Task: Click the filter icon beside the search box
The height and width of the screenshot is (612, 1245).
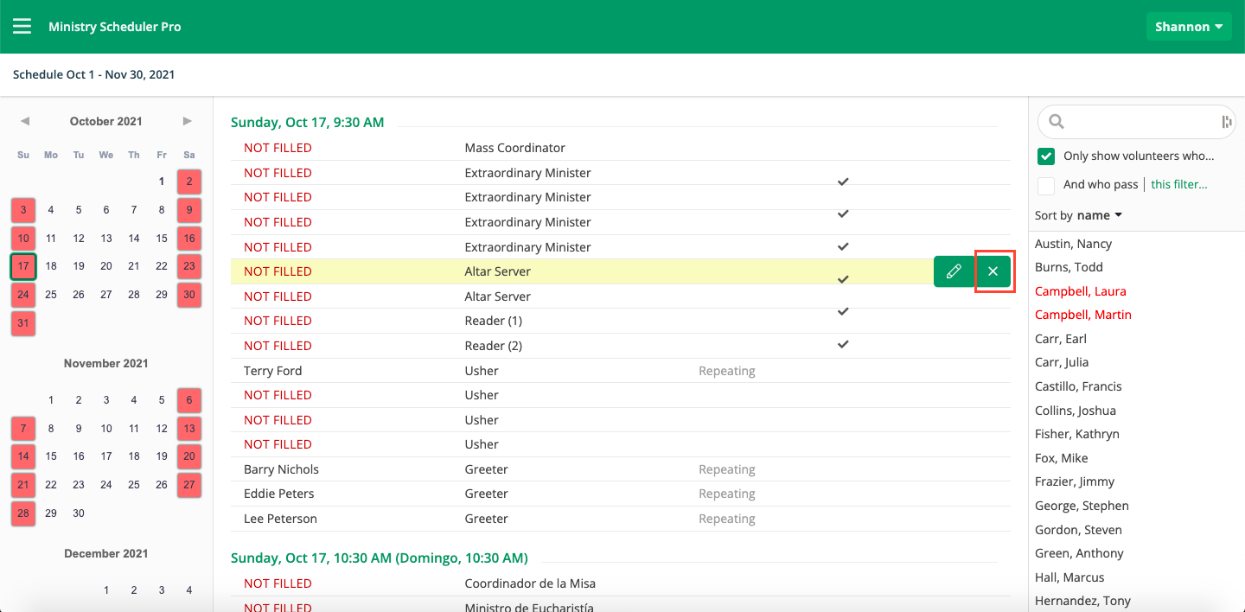Action: pyautogui.click(x=1226, y=122)
